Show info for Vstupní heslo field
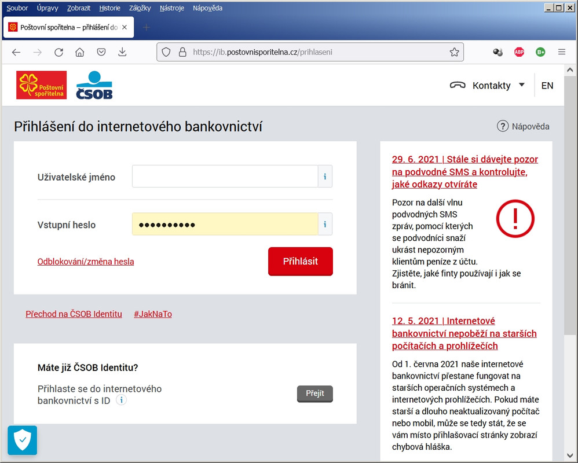This screenshot has width=578, height=463. click(325, 225)
